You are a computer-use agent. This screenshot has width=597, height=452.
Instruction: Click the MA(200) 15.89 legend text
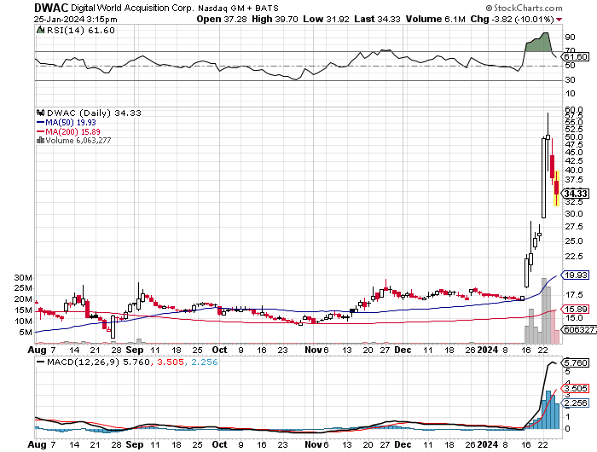(x=72, y=131)
